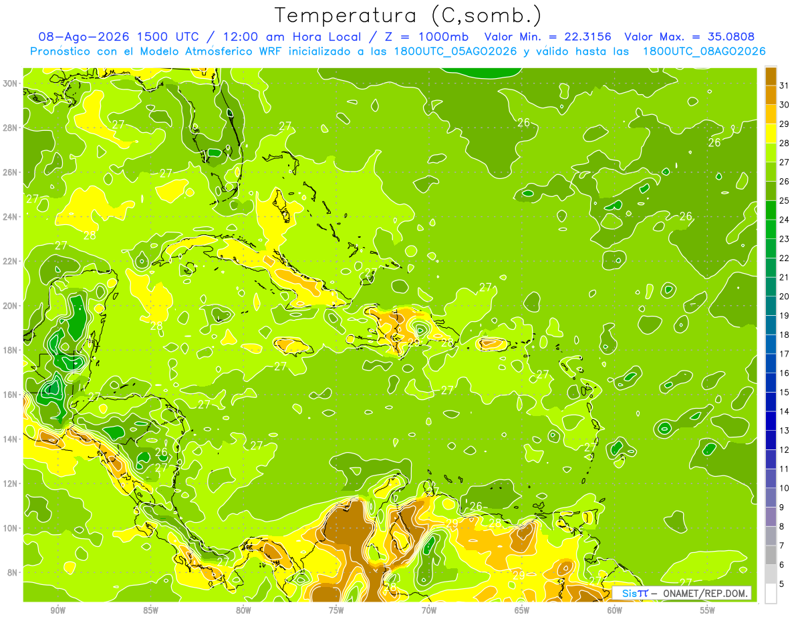Click the 20N latitude axis label

(10, 305)
